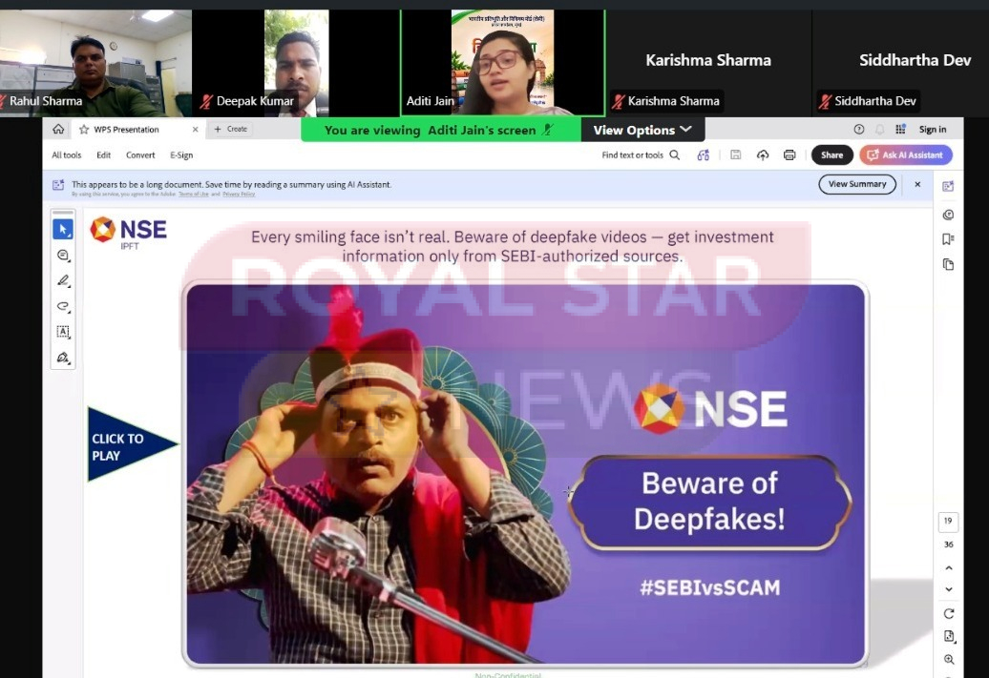
Task: Open the Bookmarks panel icon
Action: coord(947,238)
